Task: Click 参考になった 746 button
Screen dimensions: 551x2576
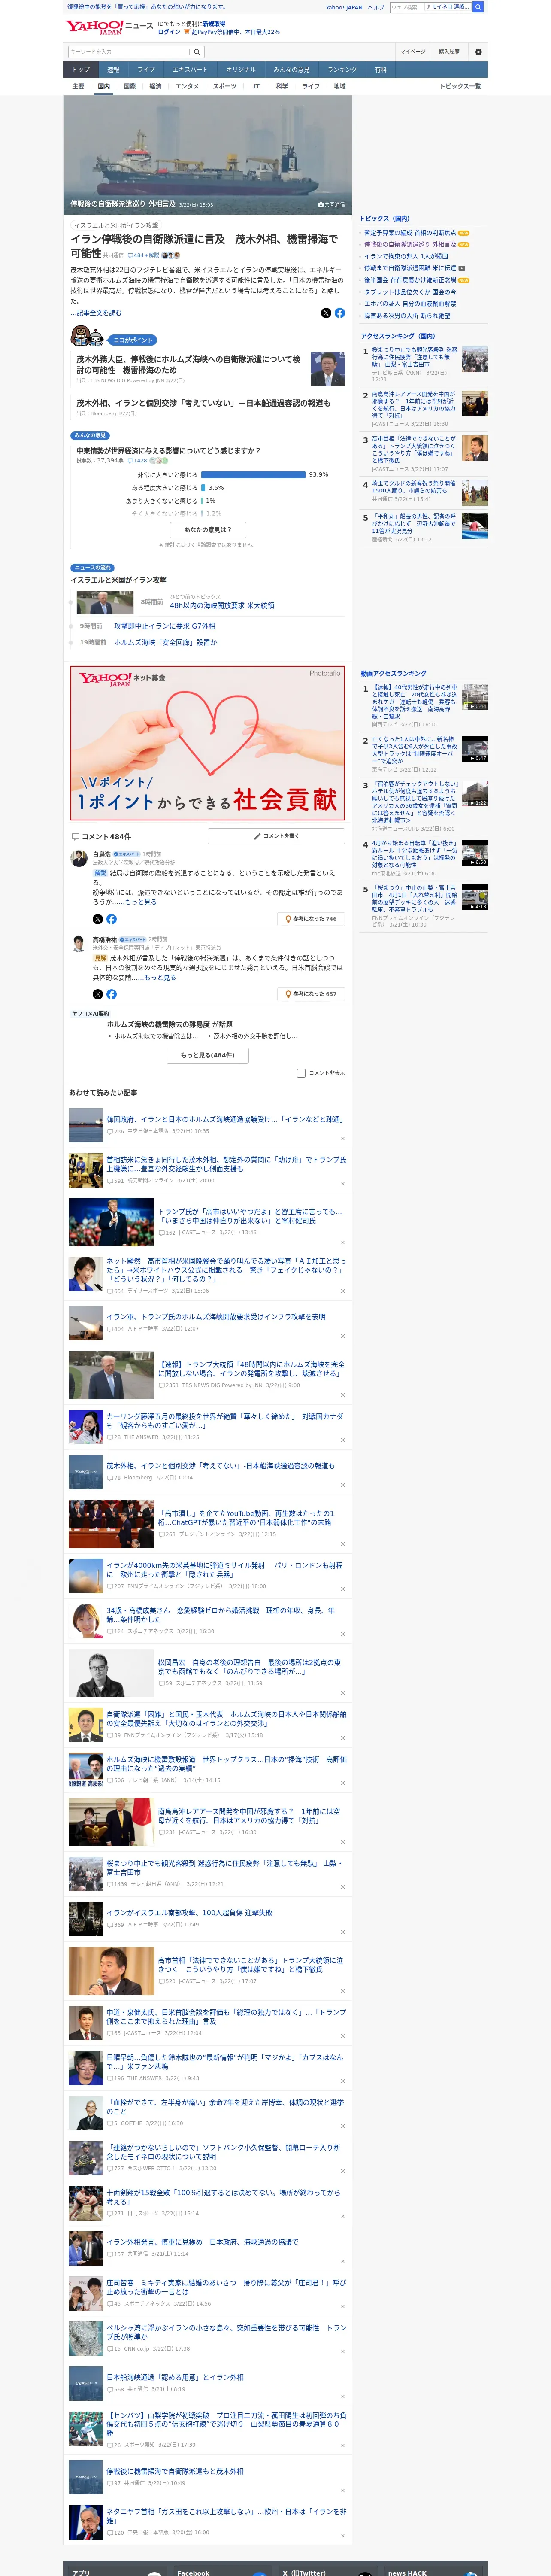Action: (x=311, y=919)
